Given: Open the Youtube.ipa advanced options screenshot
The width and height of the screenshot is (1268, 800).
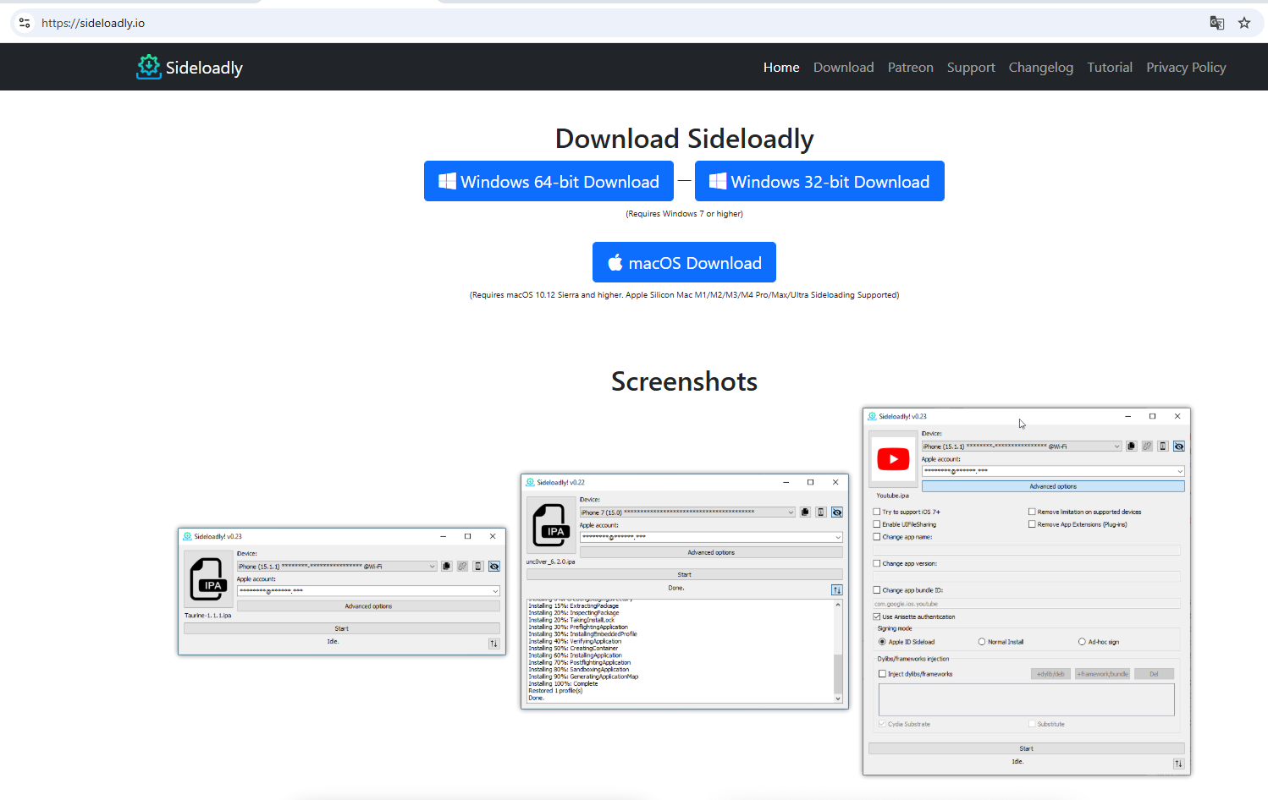Looking at the screenshot, I should (x=1027, y=591).
